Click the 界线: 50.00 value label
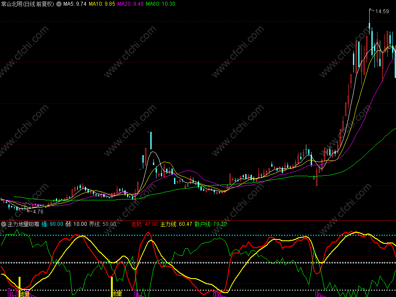This screenshot has width=396, height=297. (102, 224)
